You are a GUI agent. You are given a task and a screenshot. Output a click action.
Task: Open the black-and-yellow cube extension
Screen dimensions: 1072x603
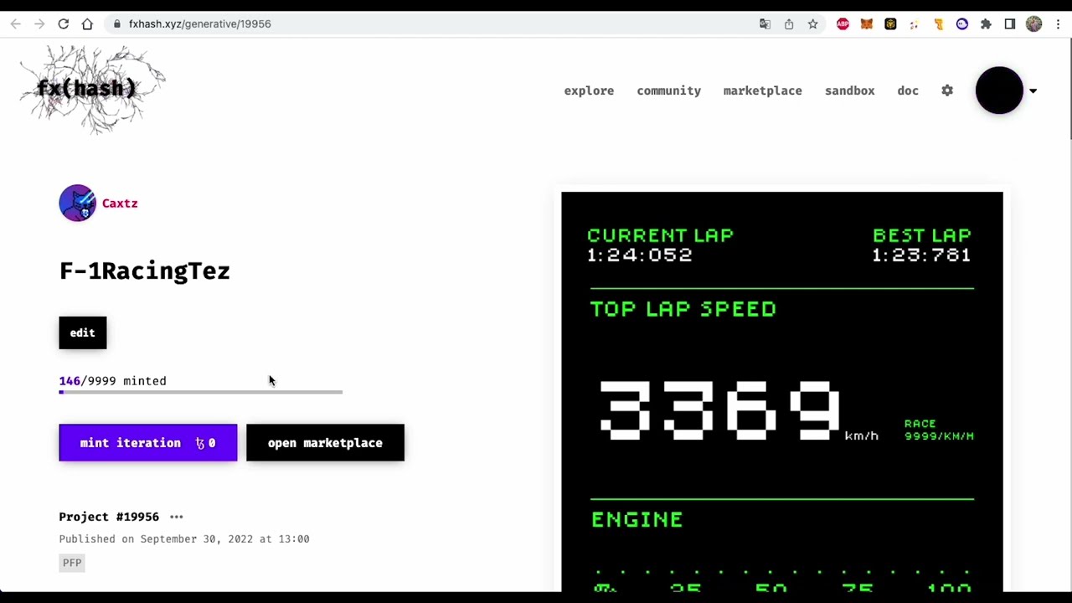pos(890,24)
